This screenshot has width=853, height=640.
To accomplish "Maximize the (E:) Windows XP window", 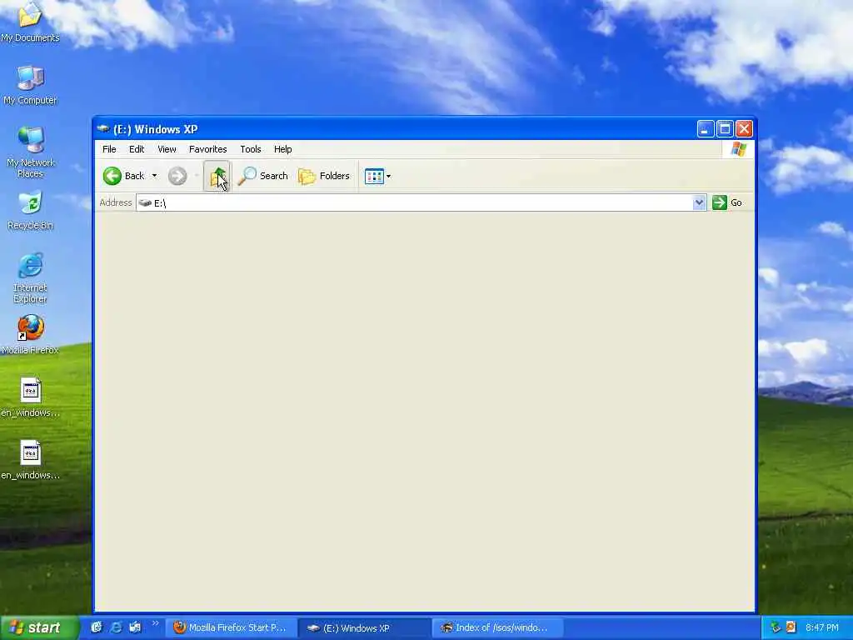I will pos(725,129).
